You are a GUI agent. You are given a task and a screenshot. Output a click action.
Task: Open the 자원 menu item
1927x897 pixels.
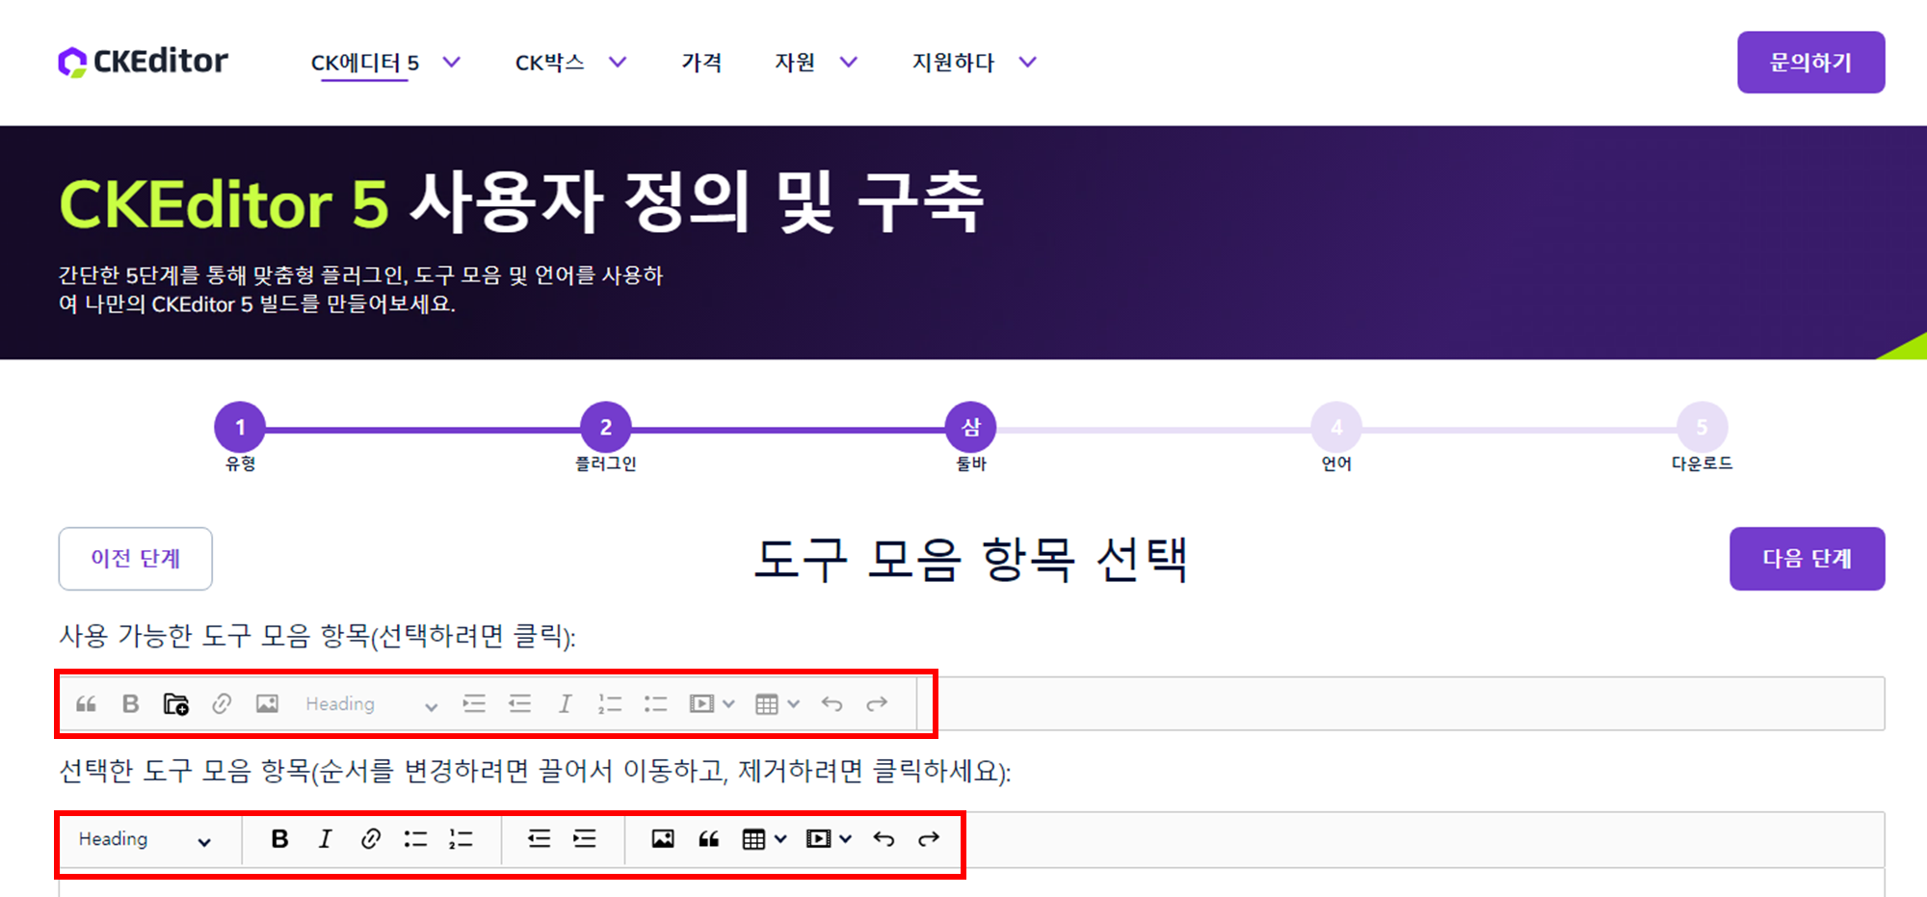coord(796,63)
